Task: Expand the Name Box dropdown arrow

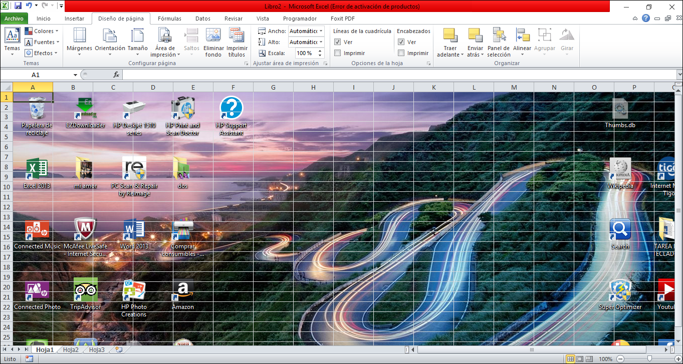Action: pyautogui.click(x=76, y=75)
